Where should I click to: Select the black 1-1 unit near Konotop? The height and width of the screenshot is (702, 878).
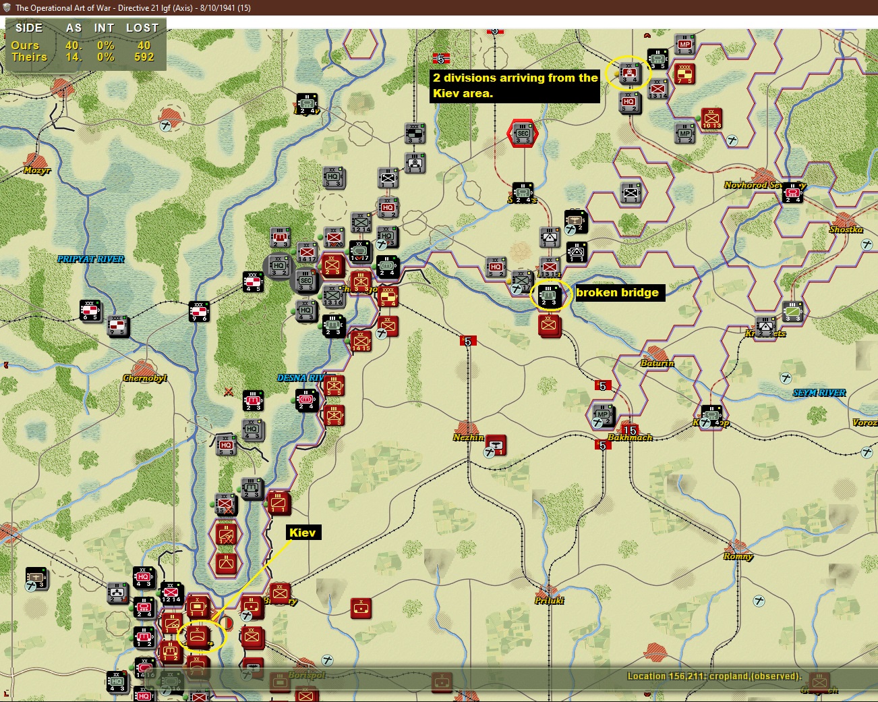coord(577,252)
